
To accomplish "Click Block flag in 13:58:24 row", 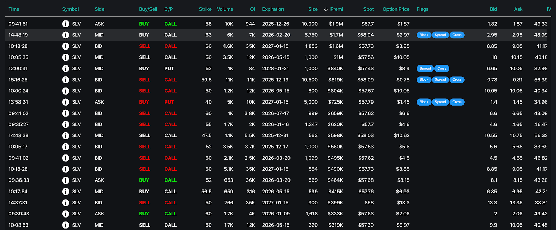I will (x=424, y=102).
